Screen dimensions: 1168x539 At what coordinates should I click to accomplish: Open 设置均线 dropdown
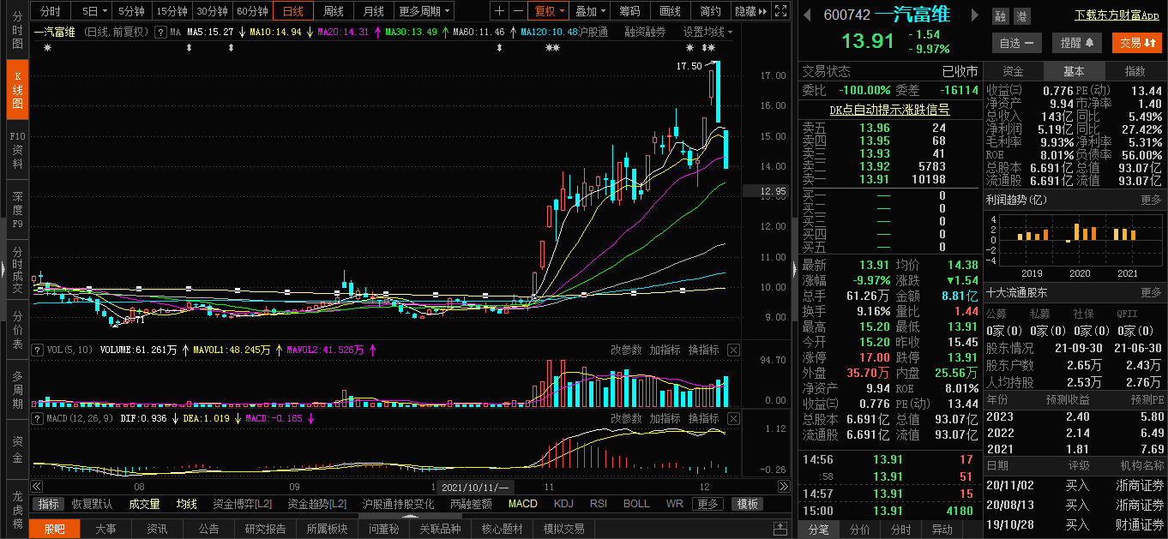click(x=708, y=32)
